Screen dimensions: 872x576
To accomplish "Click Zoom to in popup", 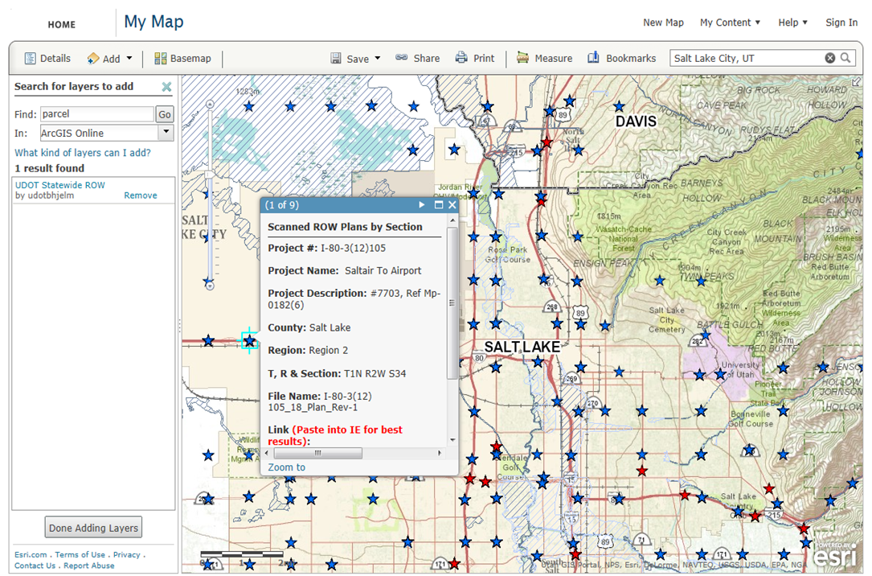I will coord(286,467).
